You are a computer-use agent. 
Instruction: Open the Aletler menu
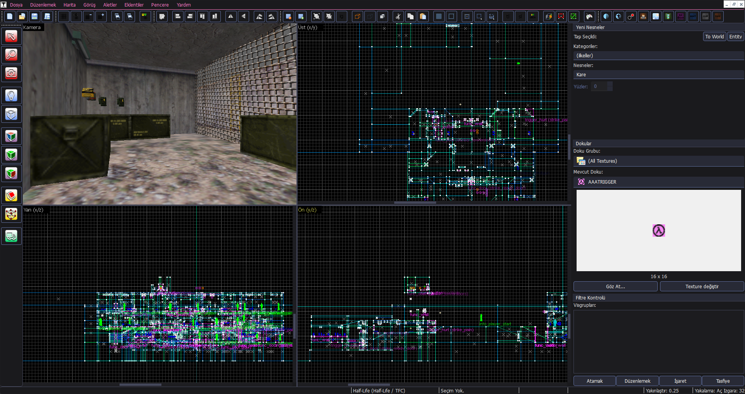pos(110,5)
